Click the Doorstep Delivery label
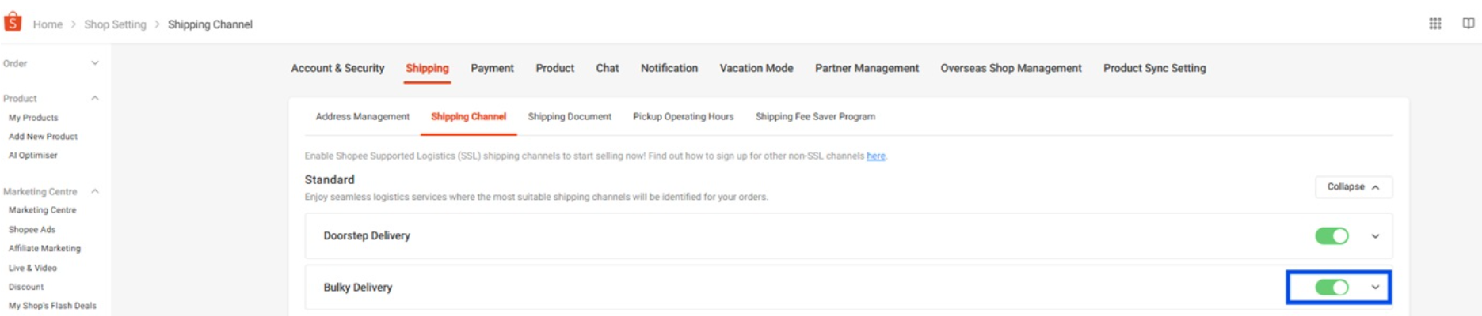1482x316 pixels. pyautogui.click(x=367, y=235)
